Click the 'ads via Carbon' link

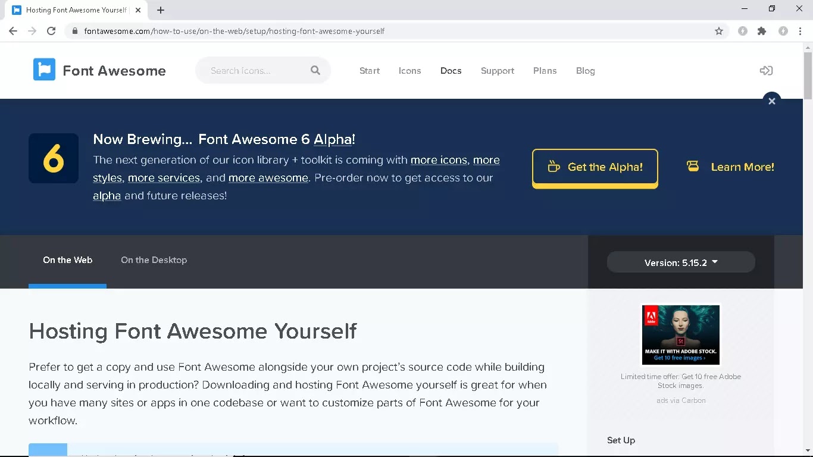coord(681,400)
